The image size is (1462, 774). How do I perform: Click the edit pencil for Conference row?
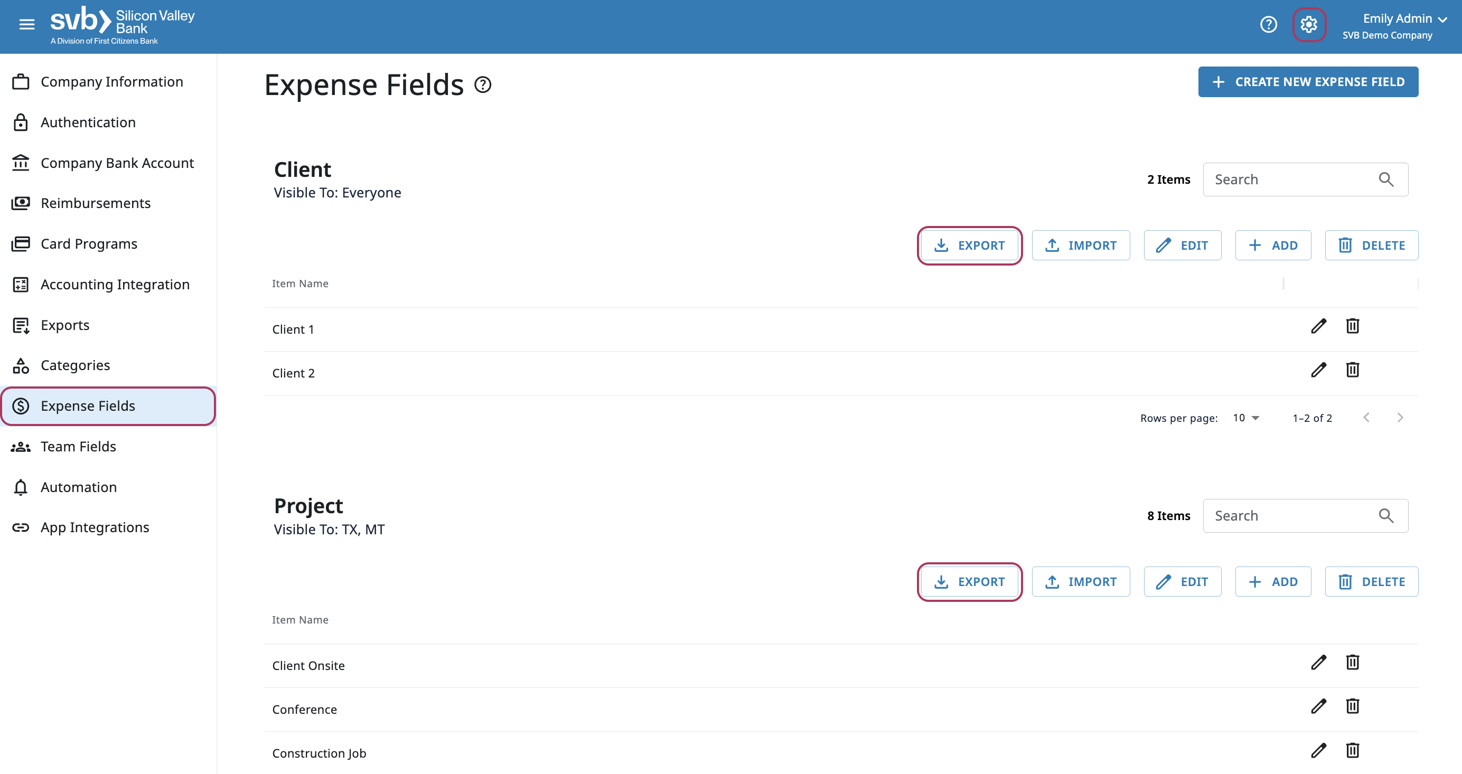coord(1318,706)
